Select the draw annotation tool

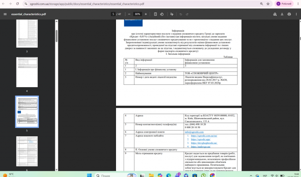pyautogui.click(x=172, y=14)
